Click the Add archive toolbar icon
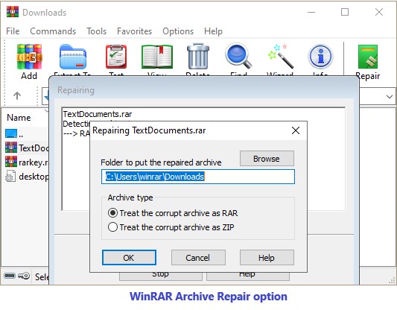This screenshot has width=397, height=310. pyautogui.click(x=29, y=57)
